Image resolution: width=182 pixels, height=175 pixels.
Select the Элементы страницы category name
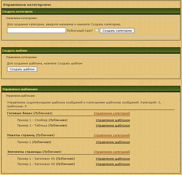[x=24, y=152]
